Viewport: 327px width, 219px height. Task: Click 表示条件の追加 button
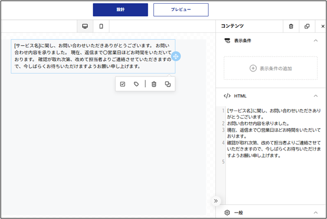click(x=271, y=68)
